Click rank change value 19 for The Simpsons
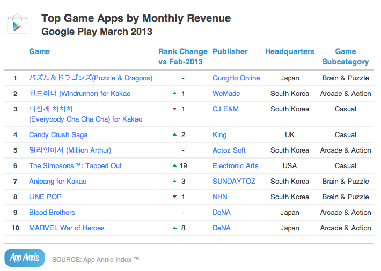381x271 pixels. (183, 165)
